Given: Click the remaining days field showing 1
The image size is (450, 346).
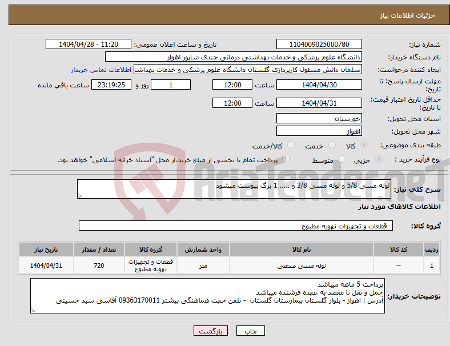Looking at the screenshot, I should [x=171, y=85].
